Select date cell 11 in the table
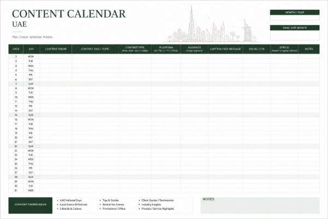 (x=16, y=102)
